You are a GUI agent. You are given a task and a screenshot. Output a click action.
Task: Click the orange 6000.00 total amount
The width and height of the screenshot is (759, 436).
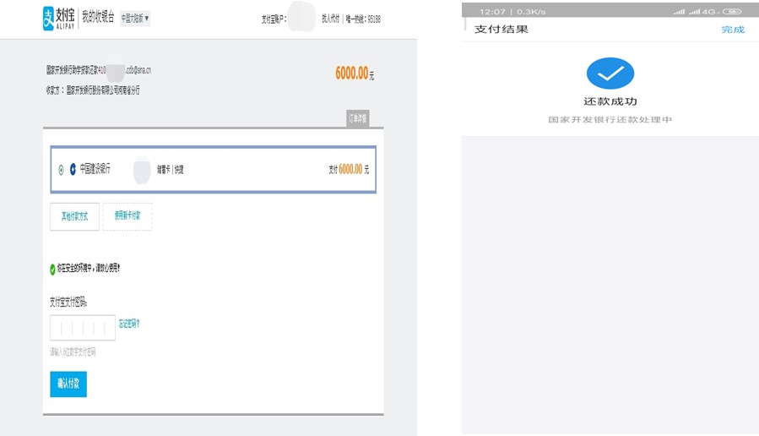click(x=351, y=74)
